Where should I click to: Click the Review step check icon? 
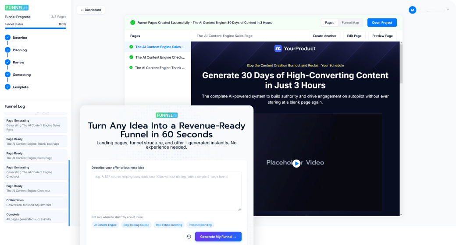[7, 62]
